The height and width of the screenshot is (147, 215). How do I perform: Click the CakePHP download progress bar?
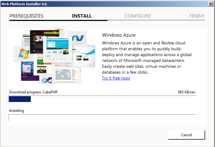[103, 99]
